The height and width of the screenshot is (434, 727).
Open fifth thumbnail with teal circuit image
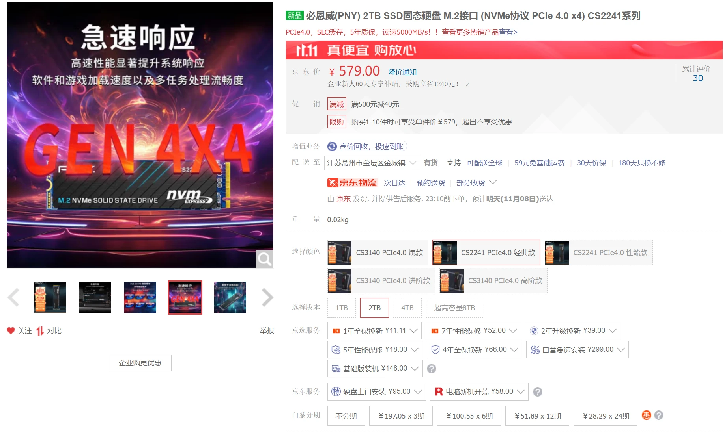click(x=230, y=297)
